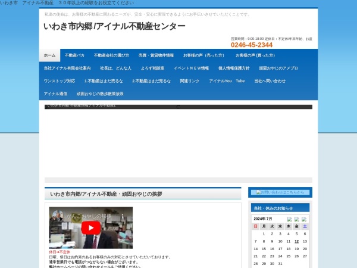357x268 pixels.
Task: Open the YouTube video's three-dot options
Action: pos(123,216)
